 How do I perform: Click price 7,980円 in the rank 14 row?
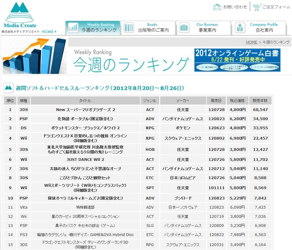tap(237, 235)
